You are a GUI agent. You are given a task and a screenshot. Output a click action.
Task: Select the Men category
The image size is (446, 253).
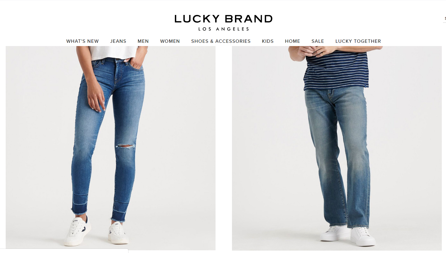click(x=143, y=41)
